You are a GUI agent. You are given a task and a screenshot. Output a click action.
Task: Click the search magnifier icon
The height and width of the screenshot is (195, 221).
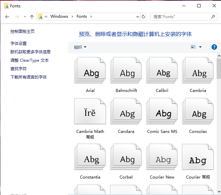213,17
